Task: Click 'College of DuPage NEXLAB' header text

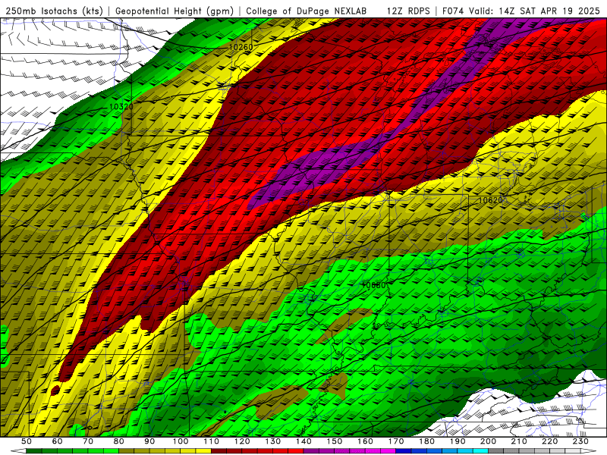Action: click(x=307, y=11)
